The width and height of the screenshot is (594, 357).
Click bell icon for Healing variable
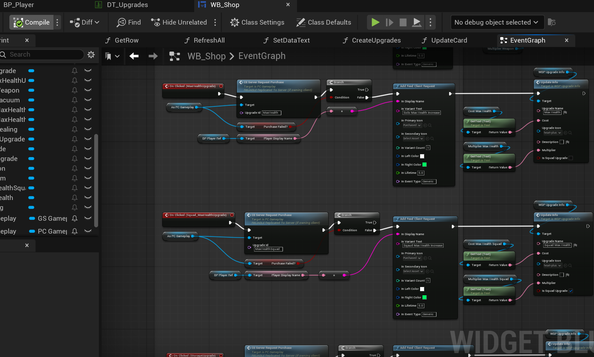[75, 129]
